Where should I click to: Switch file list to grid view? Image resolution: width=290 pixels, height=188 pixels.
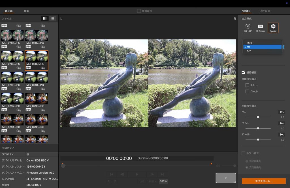tap(45, 19)
